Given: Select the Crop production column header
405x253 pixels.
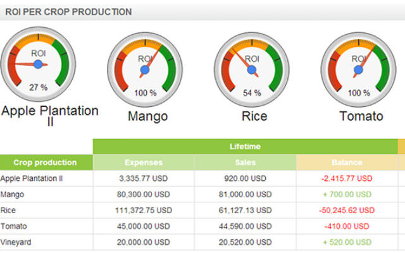Looking at the screenshot, I should click(x=46, y=163).
